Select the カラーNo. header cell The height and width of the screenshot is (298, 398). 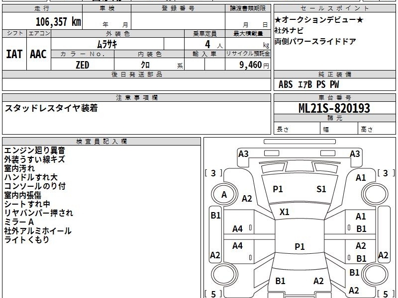pyautogui.click(x=83, y=54)
